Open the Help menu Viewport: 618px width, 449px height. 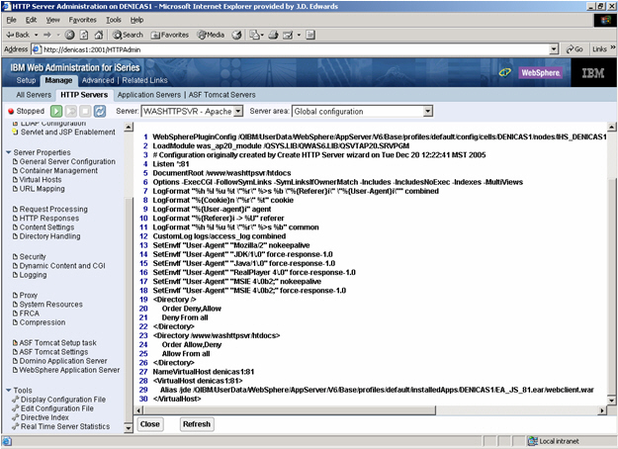click(x=136, y=20)
